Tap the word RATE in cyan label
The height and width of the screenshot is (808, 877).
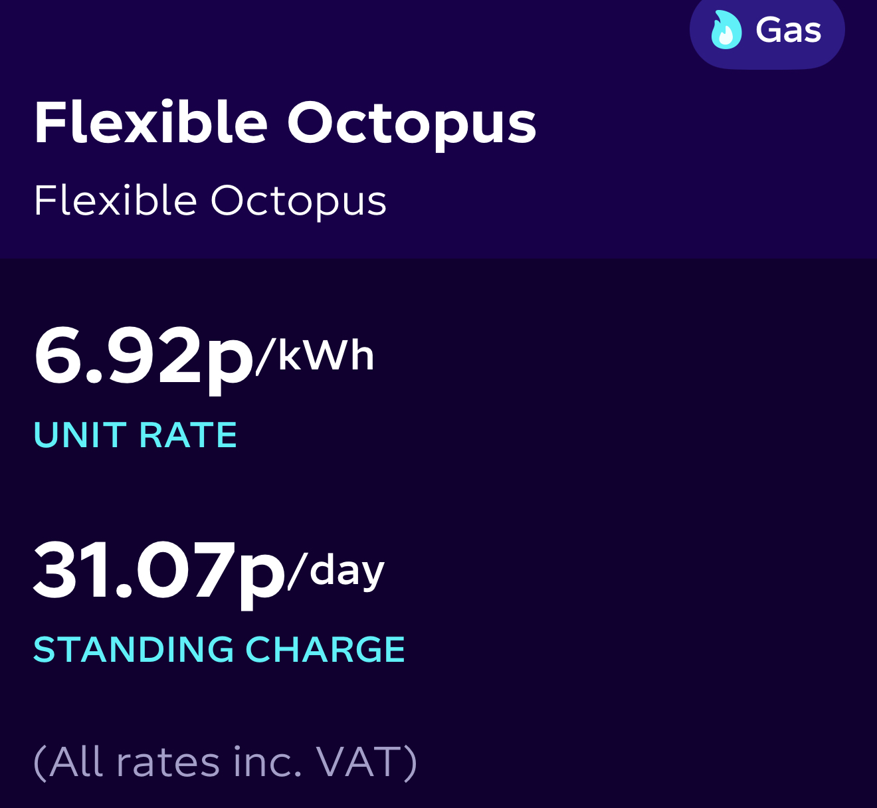coord(188,435)
